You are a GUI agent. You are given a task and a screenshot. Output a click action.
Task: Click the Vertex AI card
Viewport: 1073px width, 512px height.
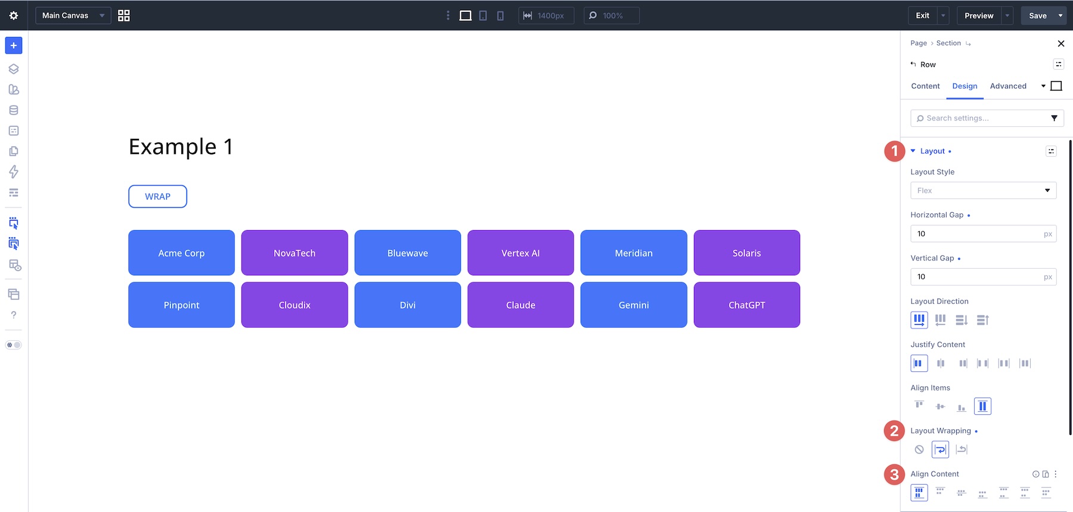tap(520, 253)
